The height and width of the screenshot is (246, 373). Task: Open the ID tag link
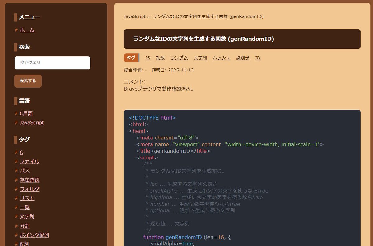[258, 57]
